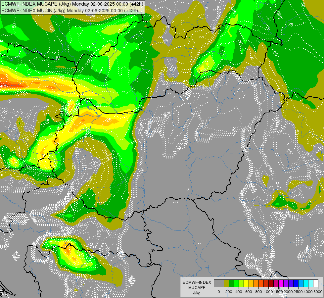Select the violet swatch right of 2000
Viewport: 324px width, 298px height.
coord(291,283)
